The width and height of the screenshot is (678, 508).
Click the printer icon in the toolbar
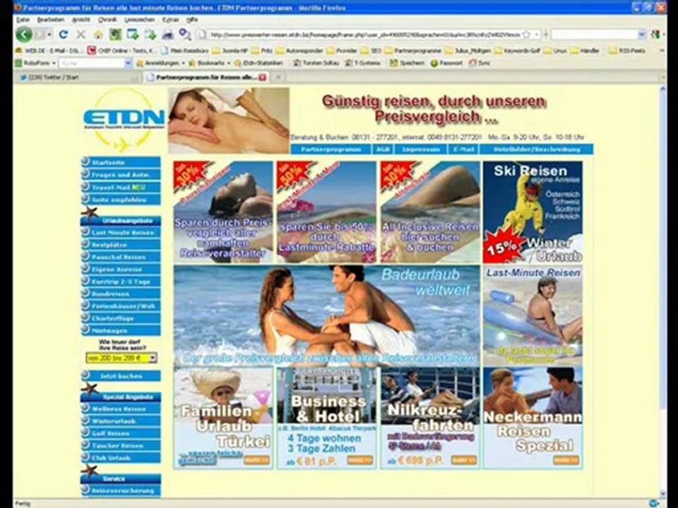(168, 35)
